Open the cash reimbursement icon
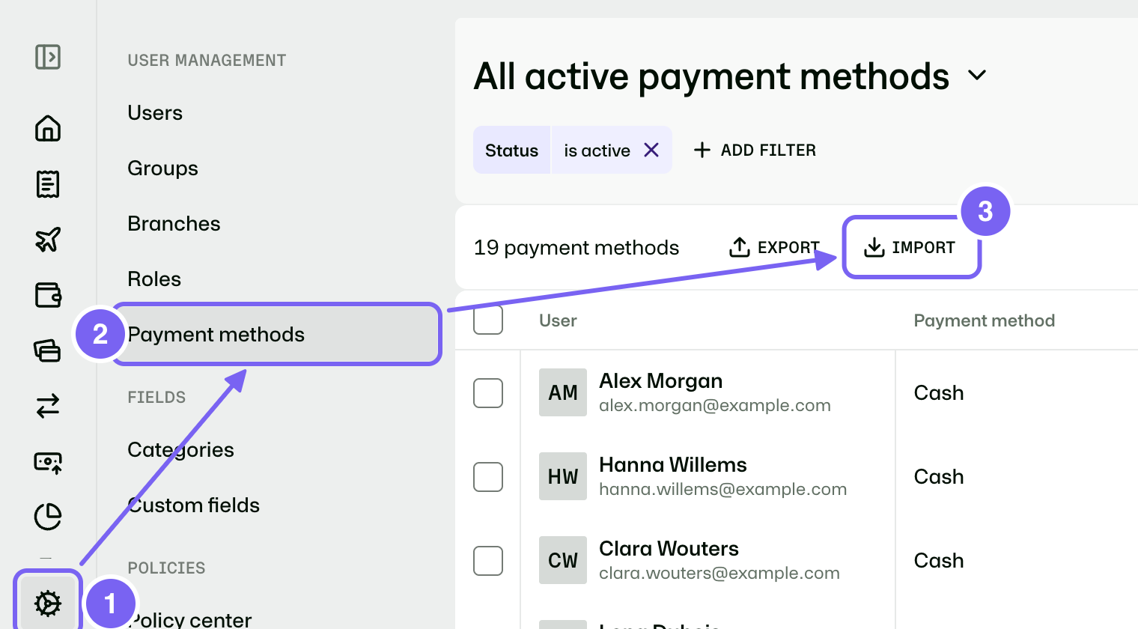This screenshot has width=1138, height=629. (48, 462)
